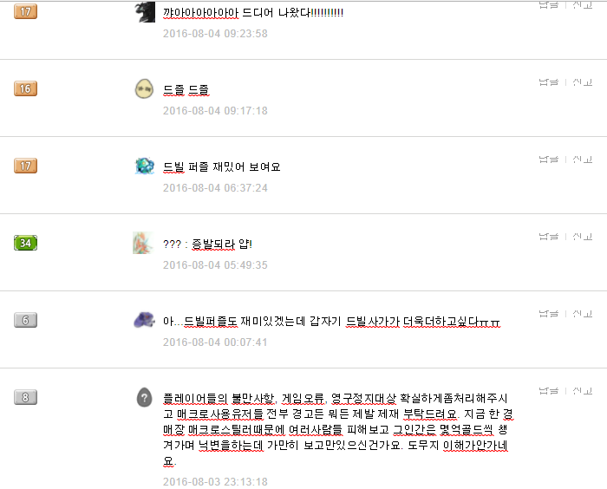Click the gray level 6 badge
This screenshot has width=607, height=489.
click(x=25, y=320)
